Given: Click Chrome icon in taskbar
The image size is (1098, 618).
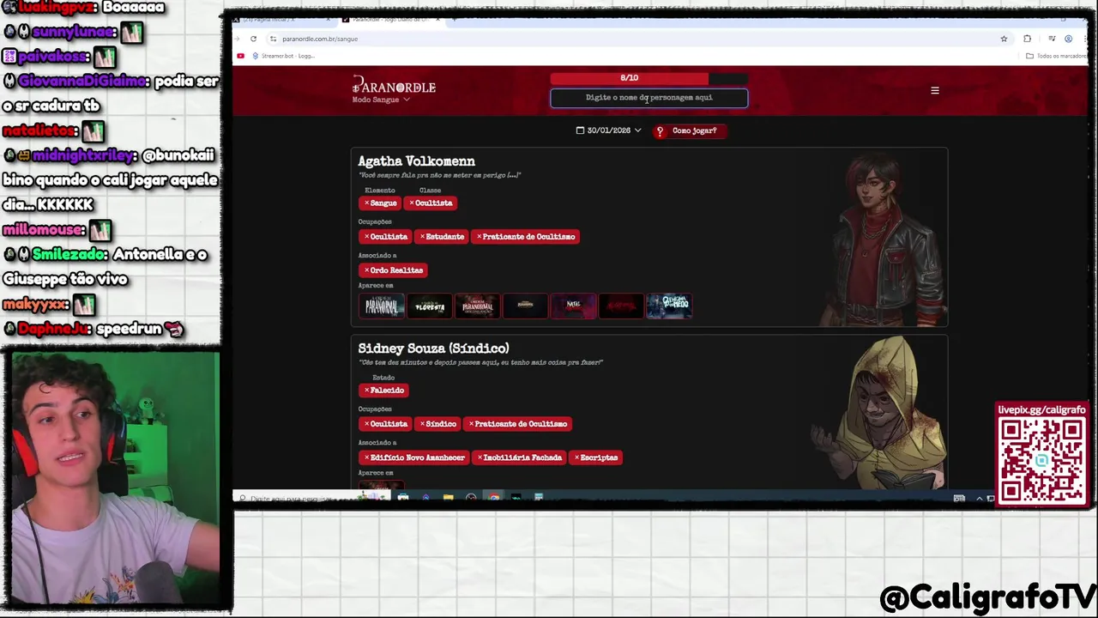Looking at the screenshot, I should click(x=494, y=498).
